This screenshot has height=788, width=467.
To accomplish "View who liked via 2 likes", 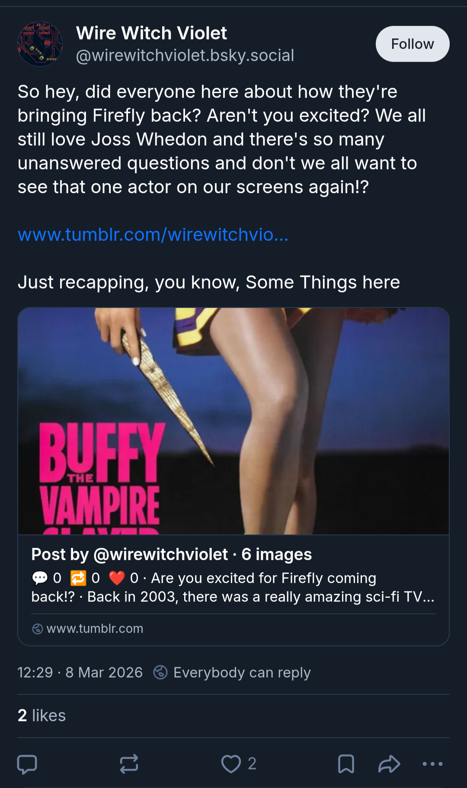I will (x=42, y=715).
